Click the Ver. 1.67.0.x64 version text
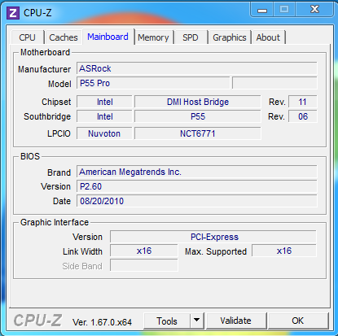 point(102,322)
